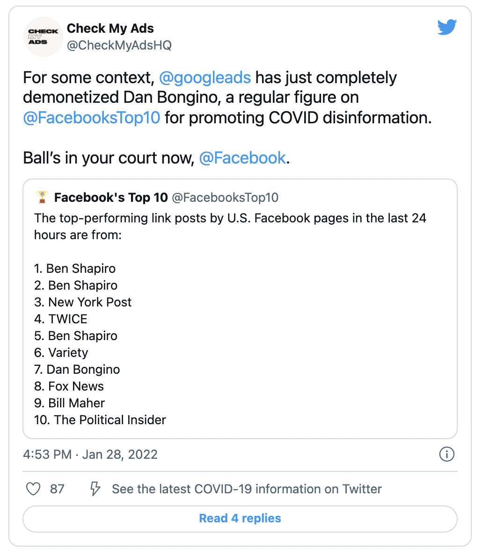The image size is (482, 555).
Task: Click the @CheckMyAdsHQ handle
Action: [x=119, y=45]
